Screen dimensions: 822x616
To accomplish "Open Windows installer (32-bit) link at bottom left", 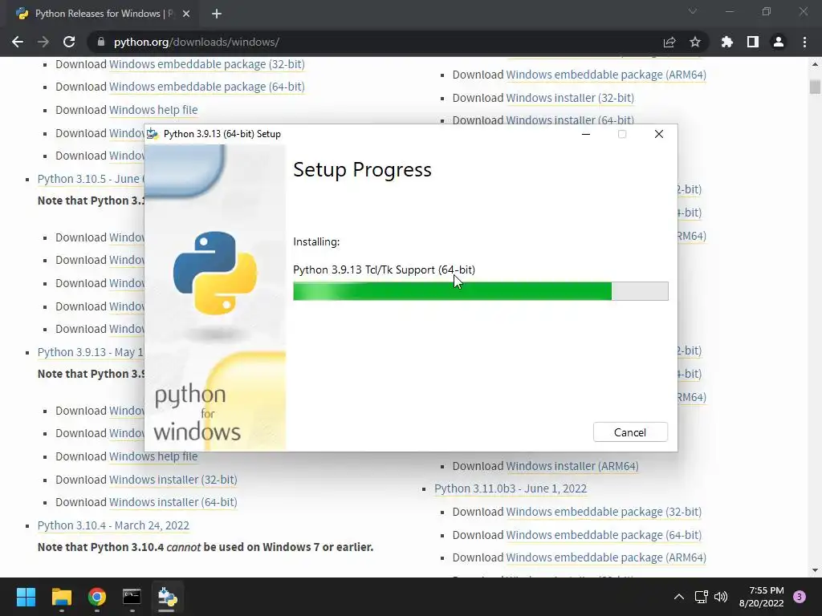I will (173, 480).
